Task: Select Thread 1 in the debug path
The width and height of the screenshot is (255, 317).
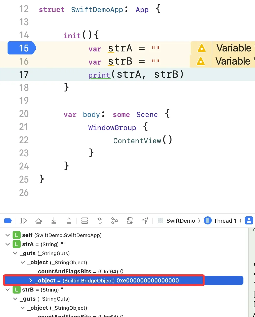Action: point(220,221)
